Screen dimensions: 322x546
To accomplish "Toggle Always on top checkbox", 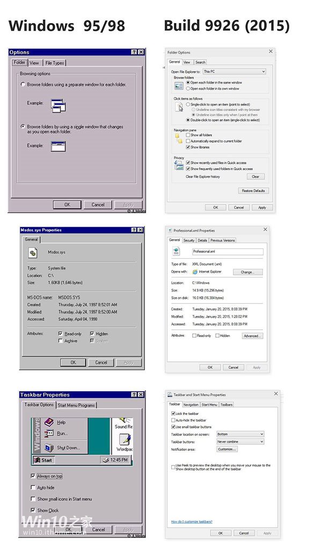I will point(33,476).
